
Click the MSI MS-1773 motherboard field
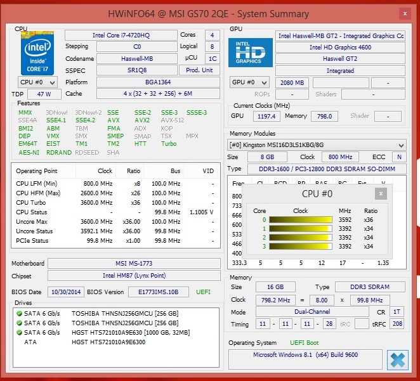tap(134, 264)
